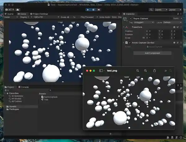Adjust the Game view Scale slider
The width and height of the screenshot is (186, 142).
[68, 17]
